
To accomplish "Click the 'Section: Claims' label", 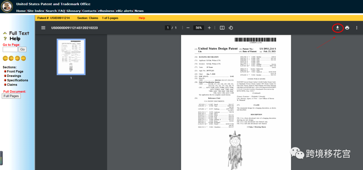I will (x=88, y=18).
